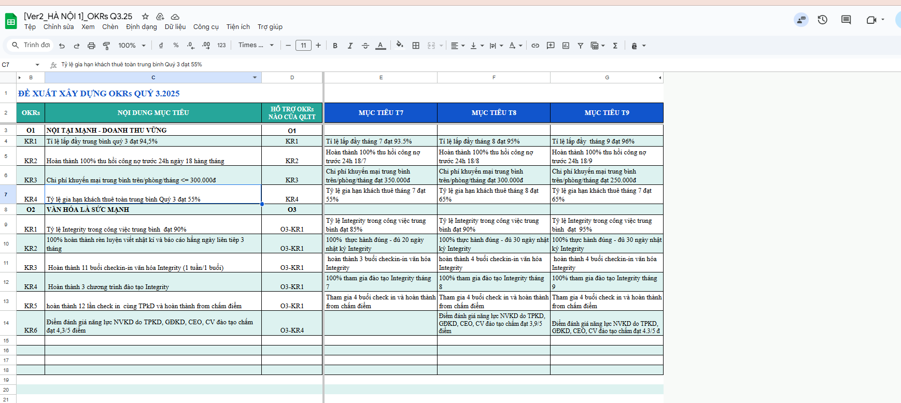This screenshot has width=901, height=403.
Task: Toggle bold formatting
Action: tap(335, 46)
